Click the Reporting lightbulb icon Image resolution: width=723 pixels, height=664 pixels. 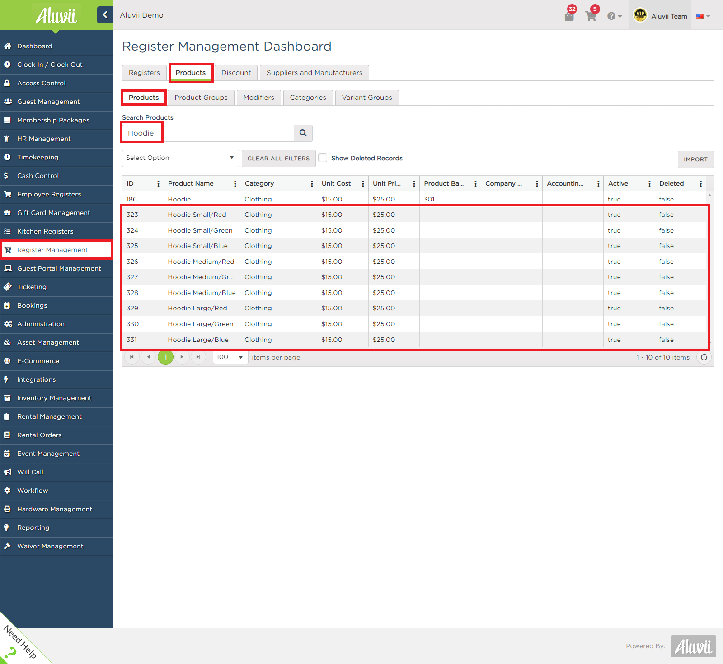pos(6,528)
